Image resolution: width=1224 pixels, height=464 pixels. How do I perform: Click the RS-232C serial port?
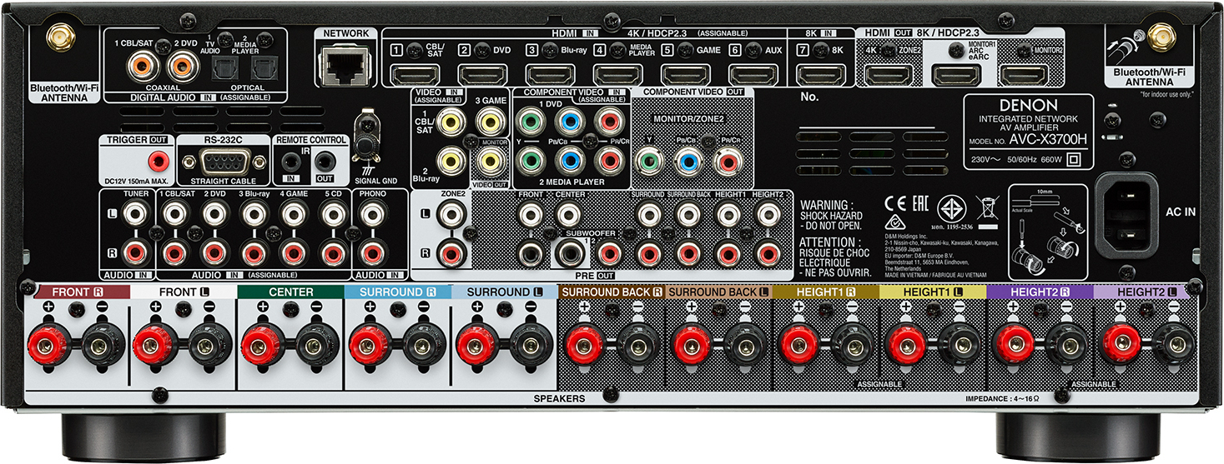tap(223, 160)
